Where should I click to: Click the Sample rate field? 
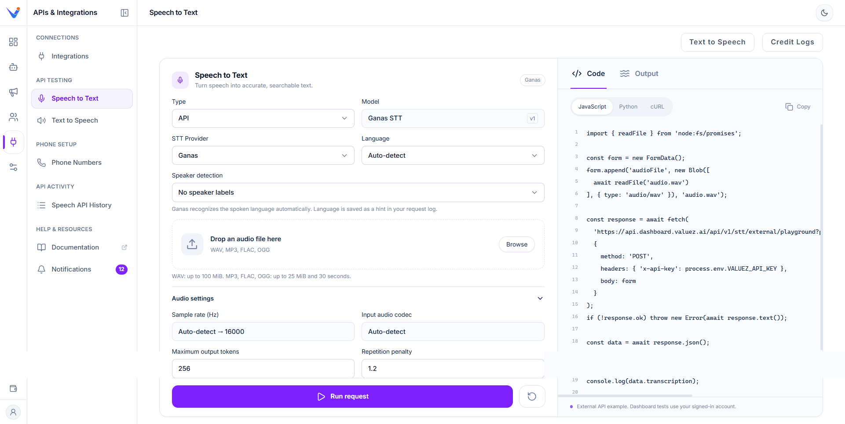tap(263, 332)
